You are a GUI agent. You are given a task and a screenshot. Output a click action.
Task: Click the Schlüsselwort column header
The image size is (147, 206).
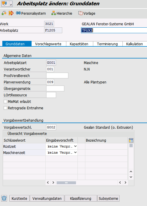pos(24,140)
